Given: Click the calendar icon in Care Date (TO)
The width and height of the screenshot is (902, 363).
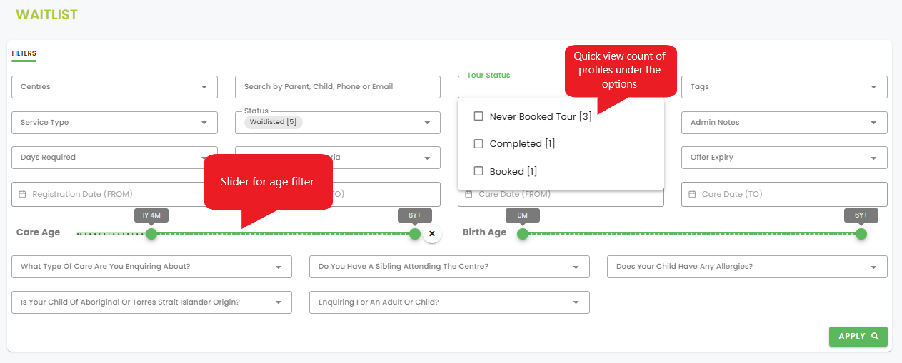Looking at the screenshot, I should (692, 194).
